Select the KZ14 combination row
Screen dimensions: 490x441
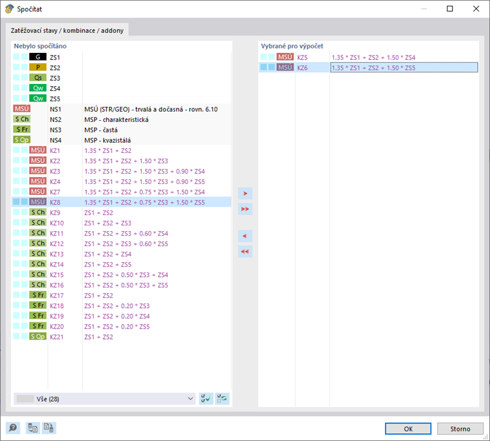tap(122, 264)
